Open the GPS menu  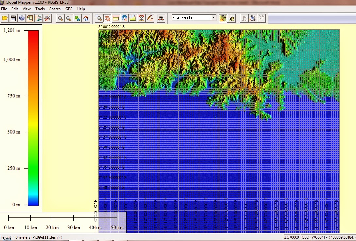point(69,9)
